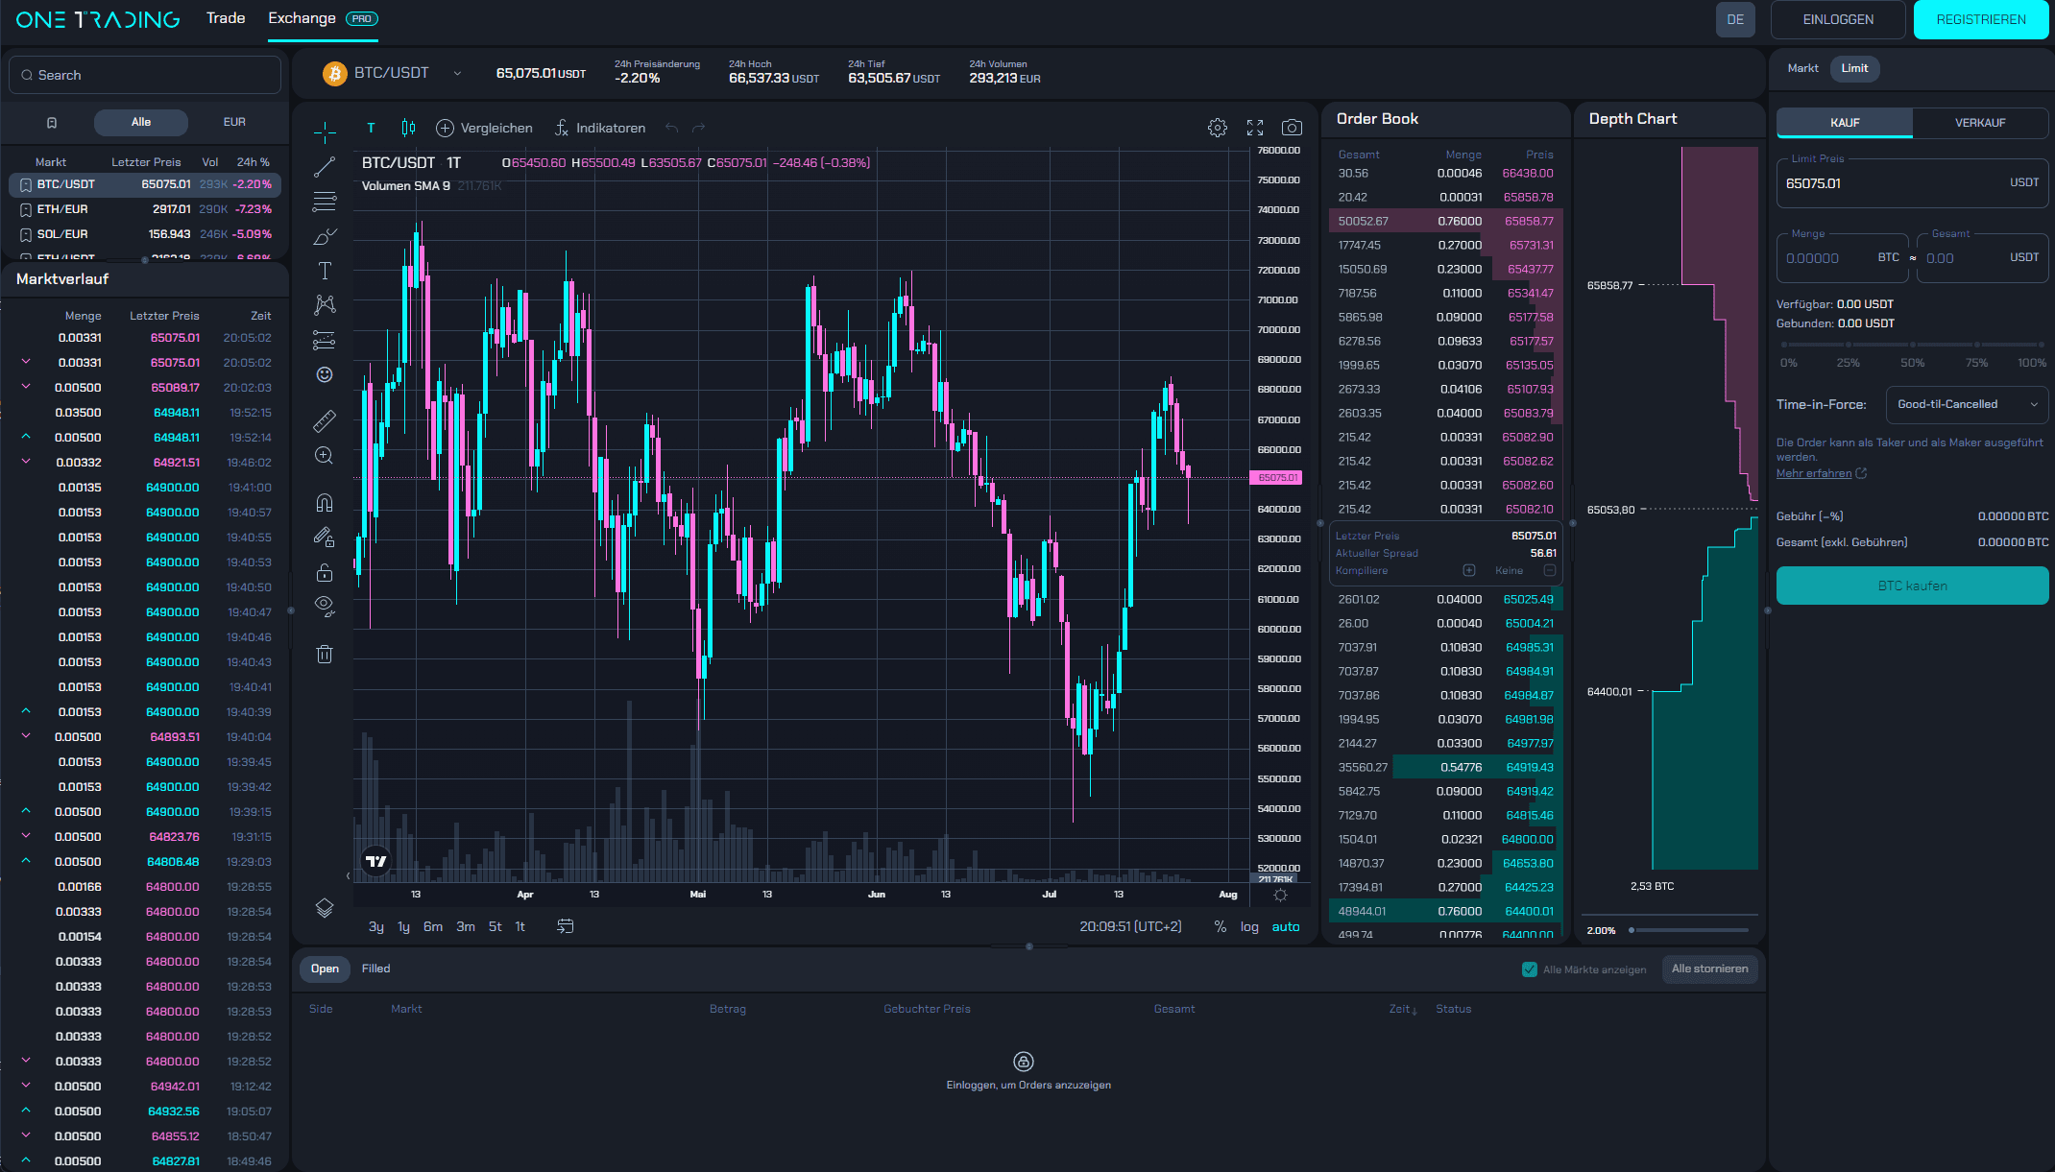Switch order type to Markt
The height and width of the screenshot is (1172, 2055).
click(1802, 68)
